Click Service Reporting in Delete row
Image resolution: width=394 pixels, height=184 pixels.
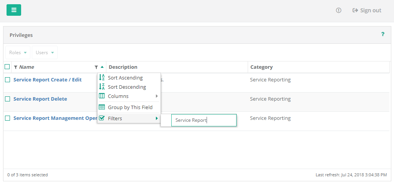[x=270, y=99]
